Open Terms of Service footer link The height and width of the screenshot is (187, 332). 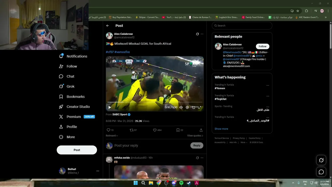[222, 138]
